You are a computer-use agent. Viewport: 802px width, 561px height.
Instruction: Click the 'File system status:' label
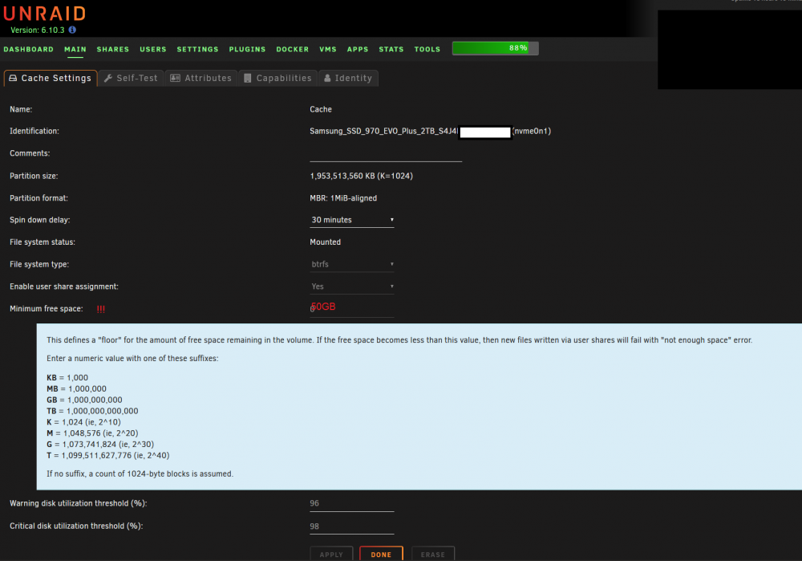(x=43, y=242)
